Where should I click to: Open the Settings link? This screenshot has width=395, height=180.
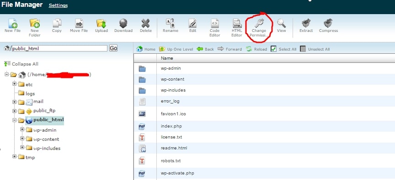[x=58, y=5]
